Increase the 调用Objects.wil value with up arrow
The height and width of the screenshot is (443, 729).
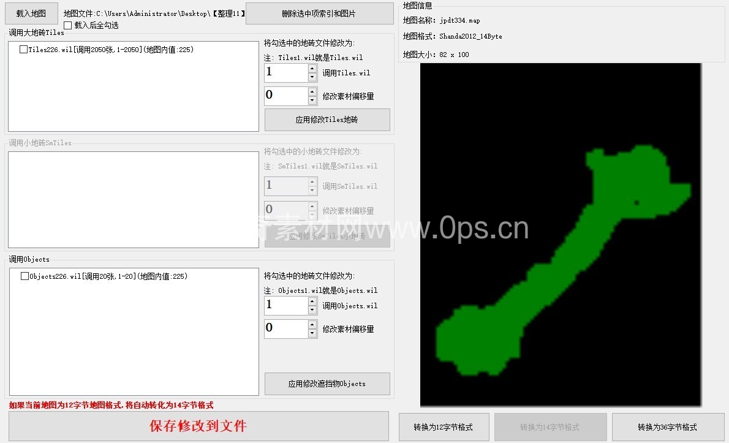click(312, 301)
